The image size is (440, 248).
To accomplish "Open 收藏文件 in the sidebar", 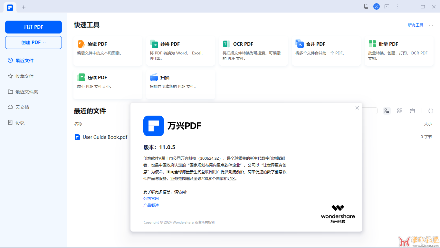I will coord(24,76).
